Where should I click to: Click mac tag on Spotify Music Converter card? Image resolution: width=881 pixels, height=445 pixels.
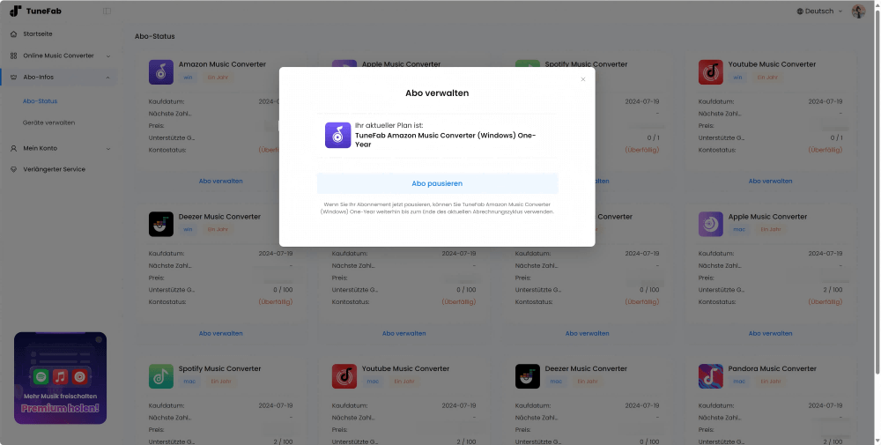[x=189, y=382]
